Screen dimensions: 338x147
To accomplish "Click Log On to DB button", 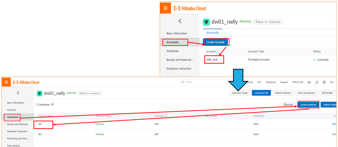I will click(x=261, y=93).
